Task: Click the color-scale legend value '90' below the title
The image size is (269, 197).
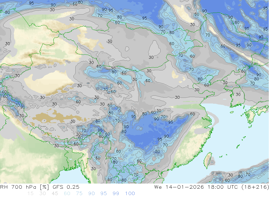Action: (x=91, y=194)
